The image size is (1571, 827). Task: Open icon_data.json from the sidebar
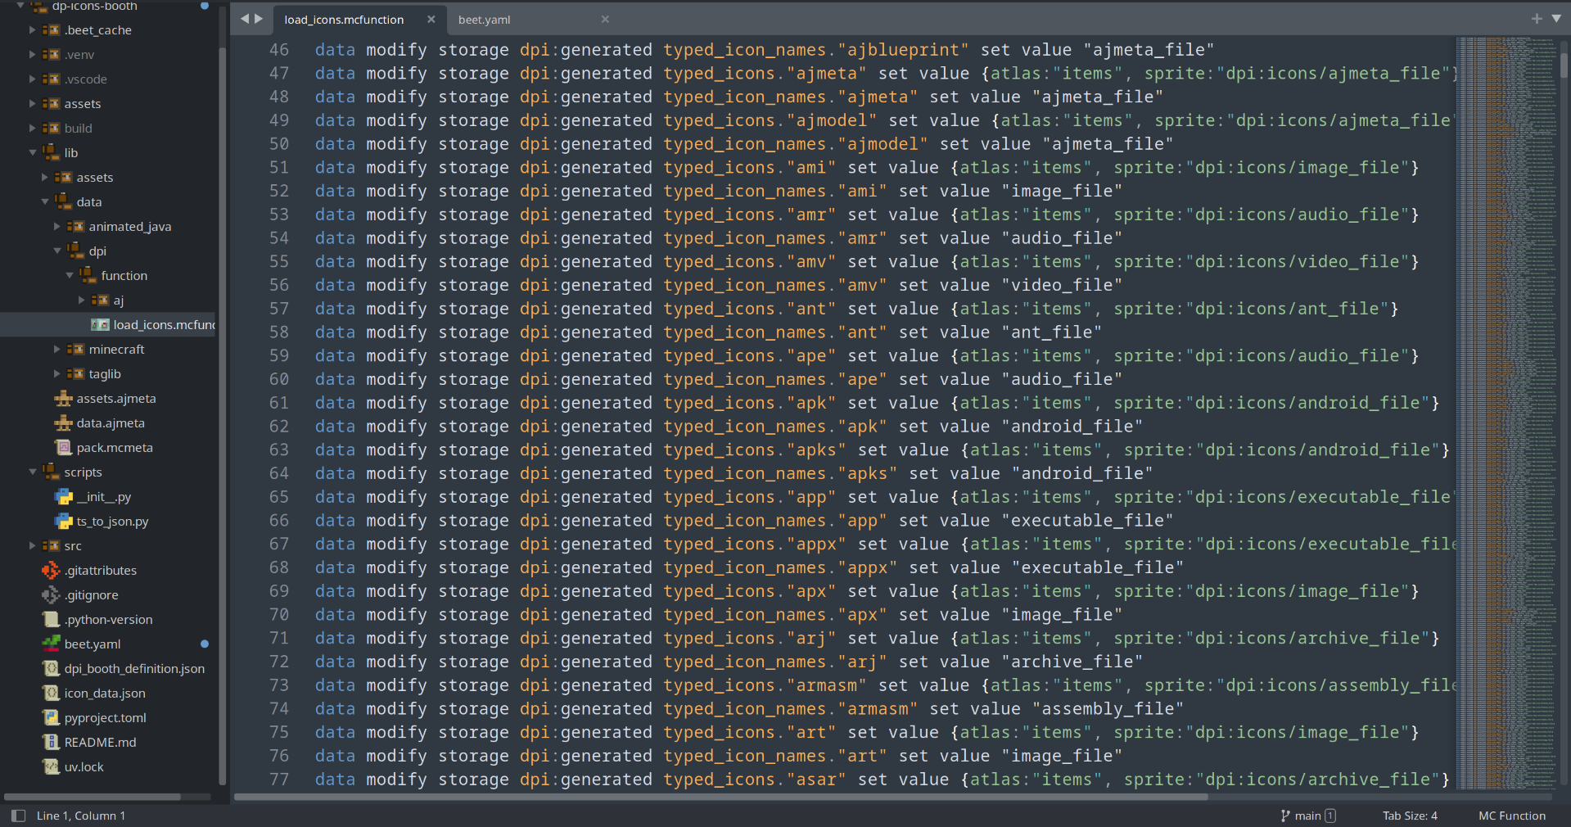[x=105, y=694]
